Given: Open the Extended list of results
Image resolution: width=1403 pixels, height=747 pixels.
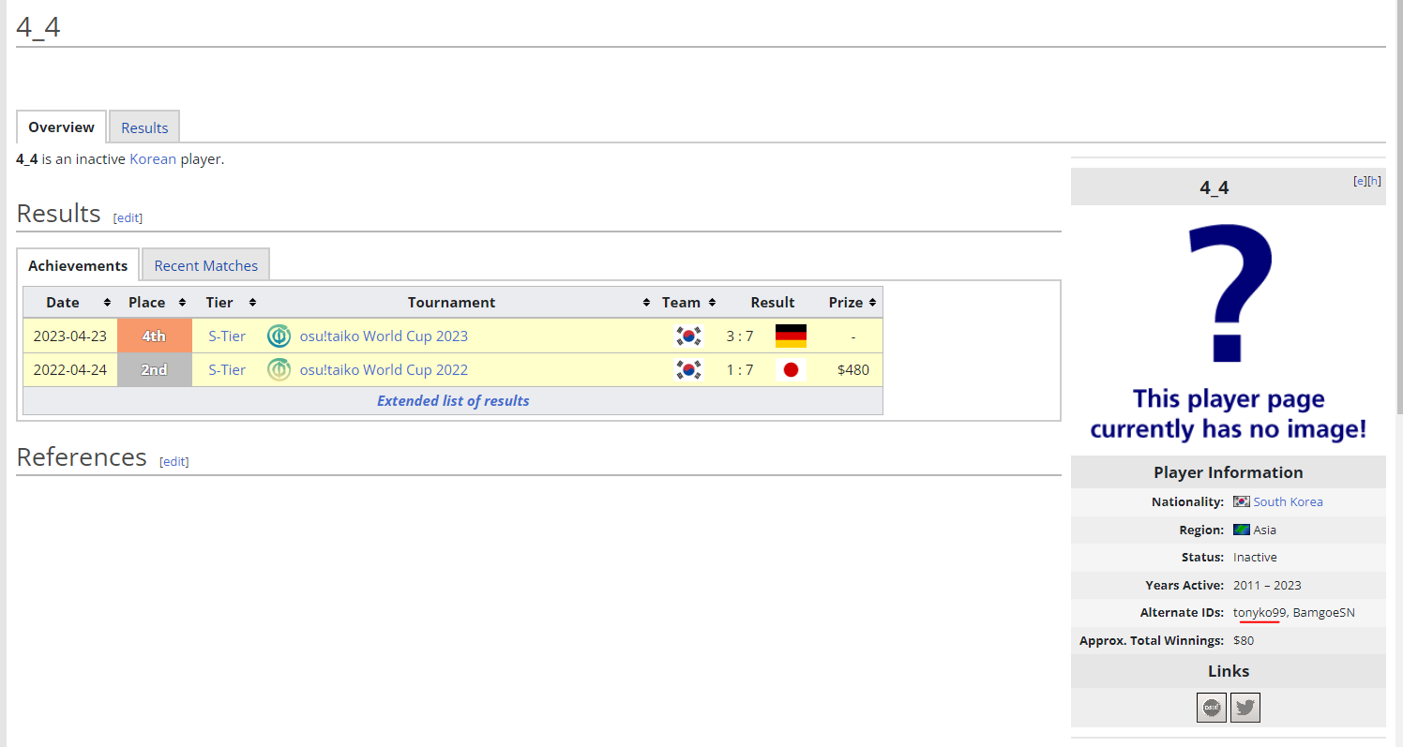Looking at the screenshot, I should (x=453, y=401).
